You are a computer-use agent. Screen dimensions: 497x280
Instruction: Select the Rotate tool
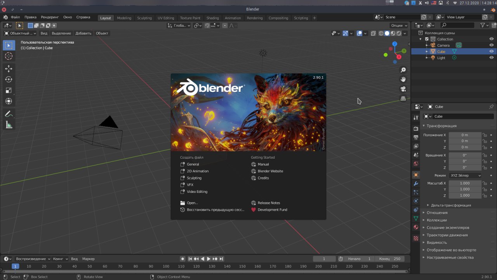point(9,80)
